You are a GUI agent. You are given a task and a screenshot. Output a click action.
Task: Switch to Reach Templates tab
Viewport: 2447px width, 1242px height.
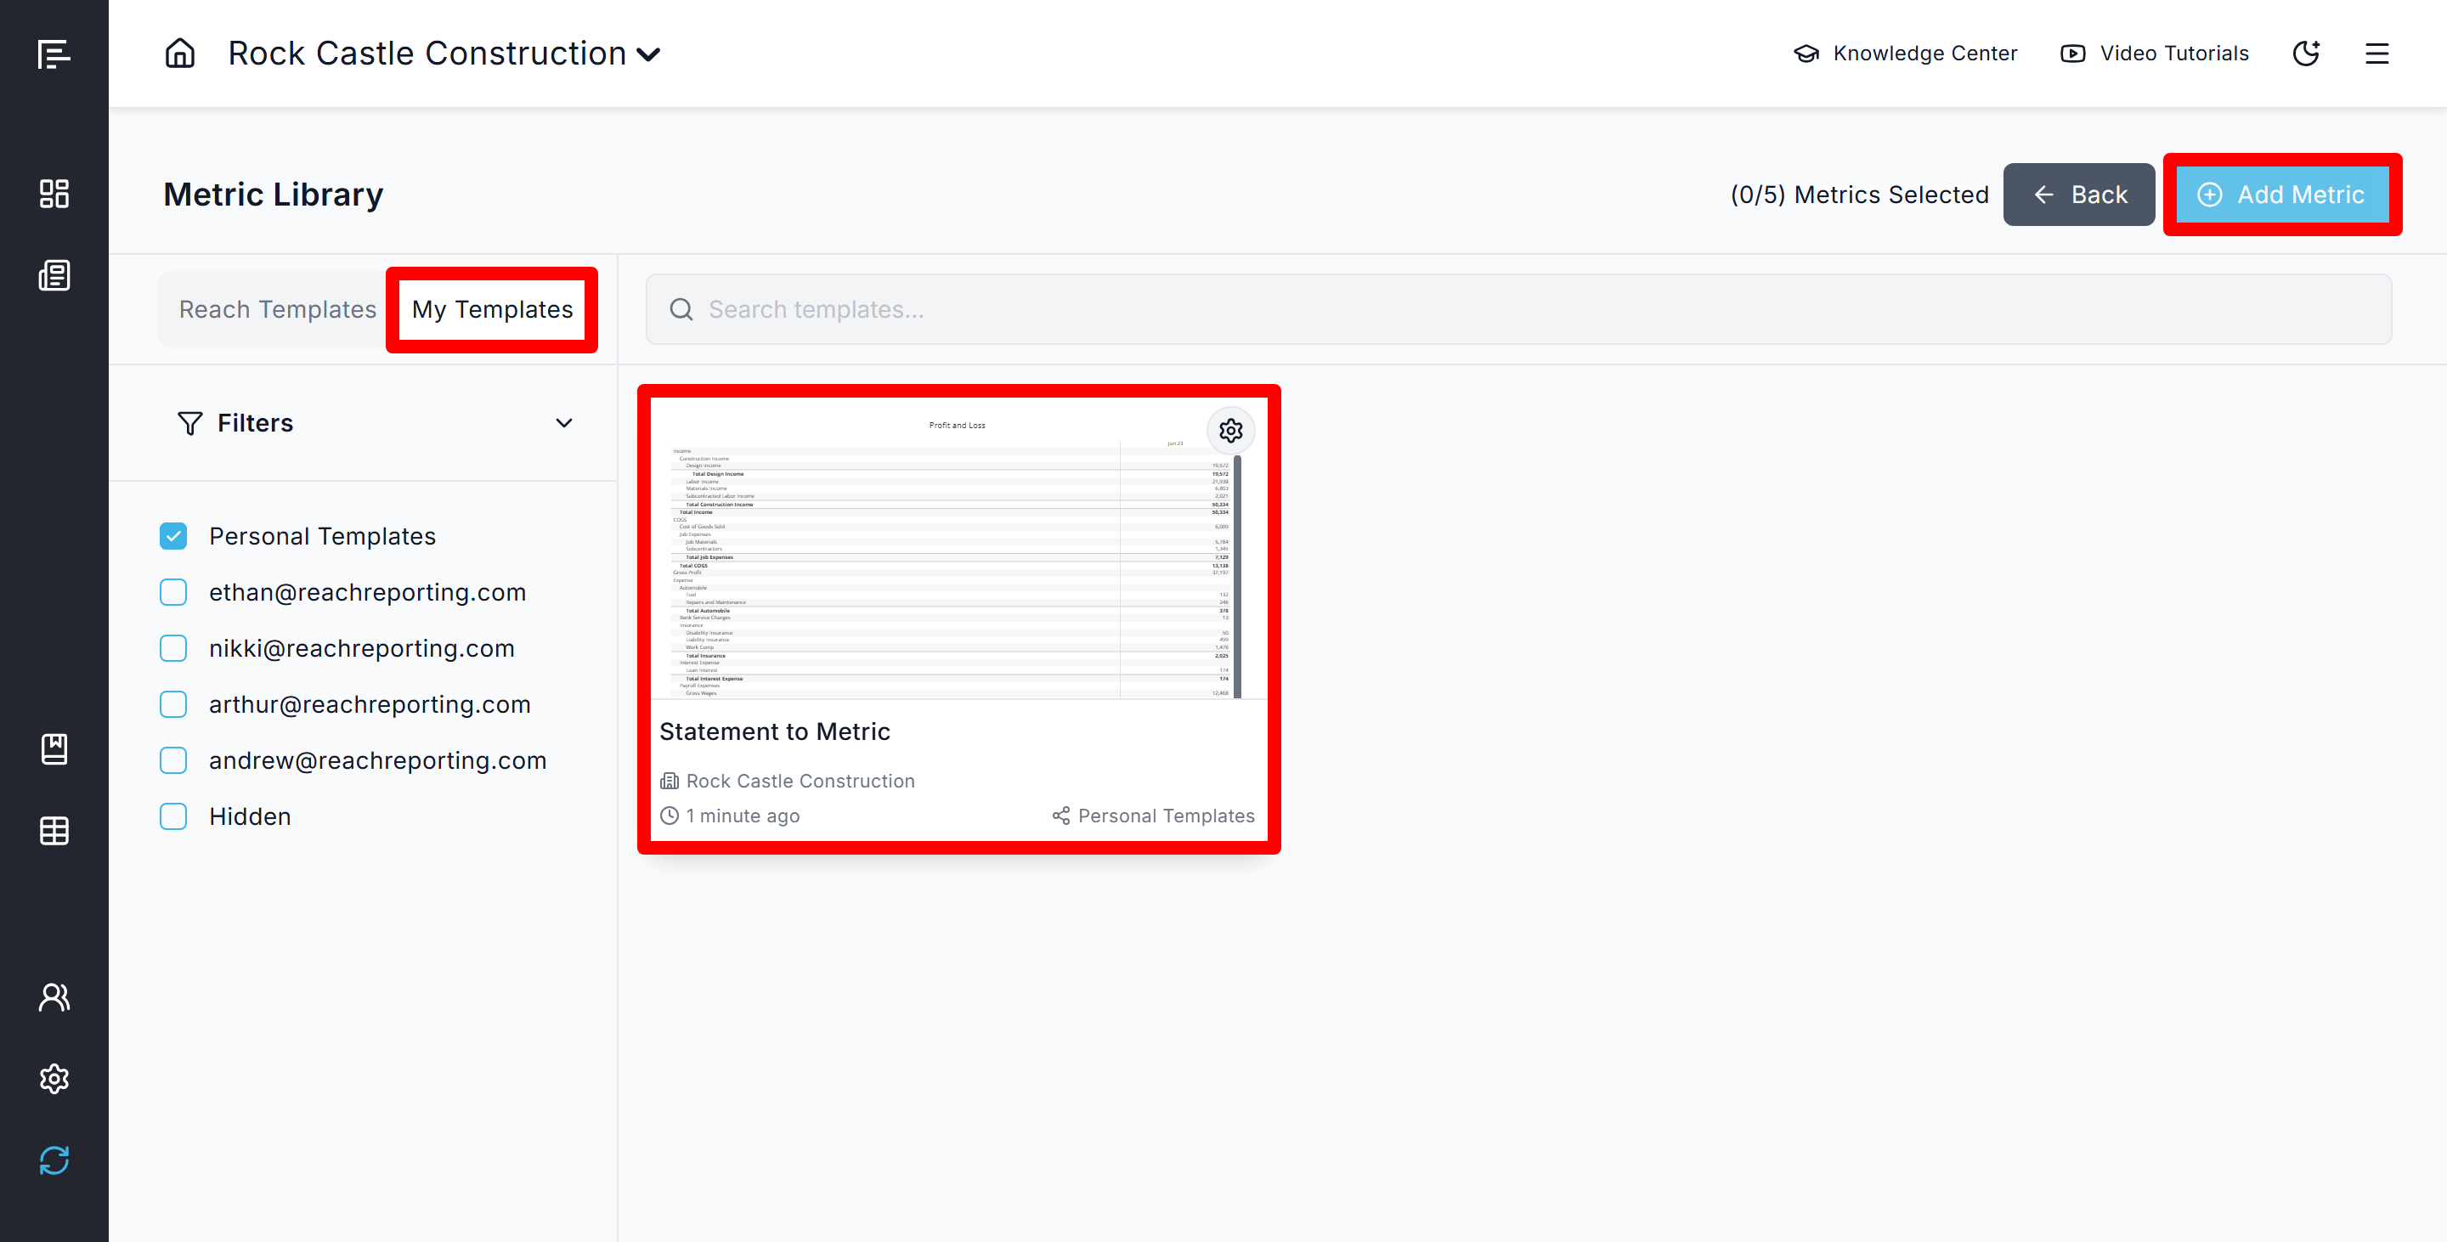[x=277, y=309]
